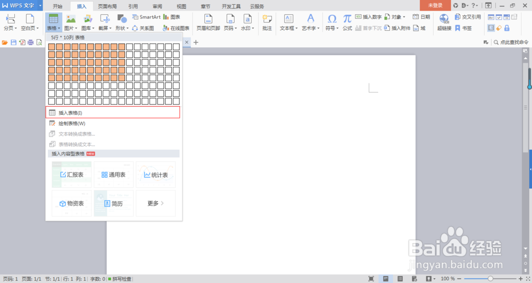Open the 引用 tab
The height and width of the screenshot is (283, 532).
133,6
